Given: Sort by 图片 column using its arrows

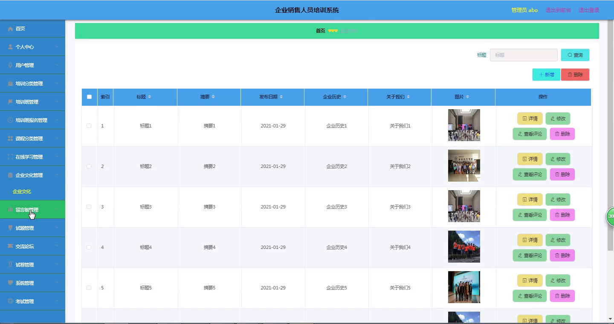Looking at the screenshot, I should 467,97.
